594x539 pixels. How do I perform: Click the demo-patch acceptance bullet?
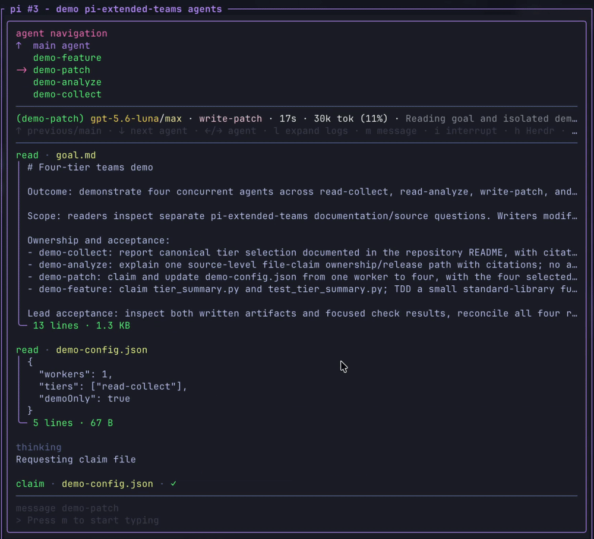coord(302,277)
